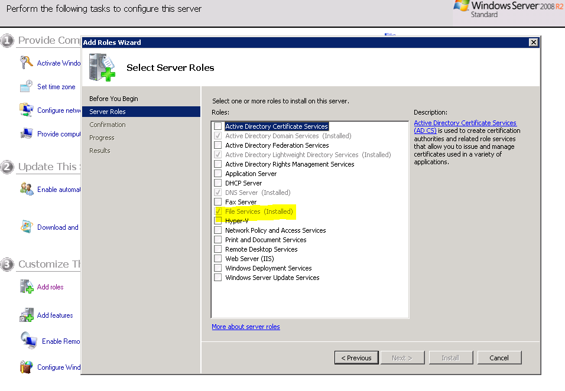Image resolution: width=565 pixels, height=391 pixels.
Task: Click the Download and install updates icon
Action: 26,227
